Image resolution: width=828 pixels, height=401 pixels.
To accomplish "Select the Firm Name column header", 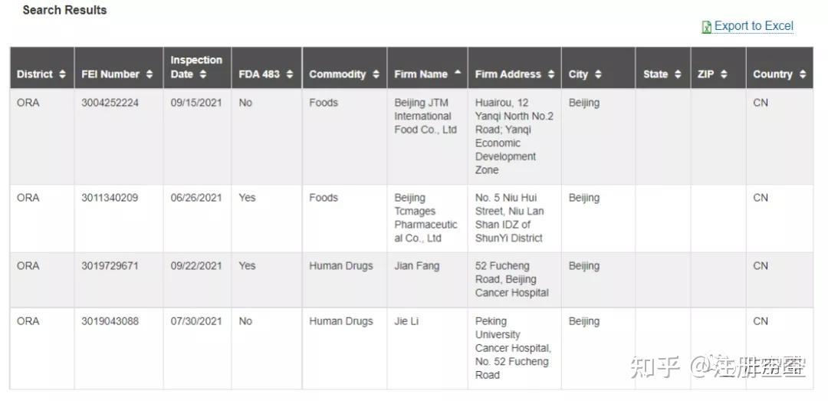I will 421,74.
